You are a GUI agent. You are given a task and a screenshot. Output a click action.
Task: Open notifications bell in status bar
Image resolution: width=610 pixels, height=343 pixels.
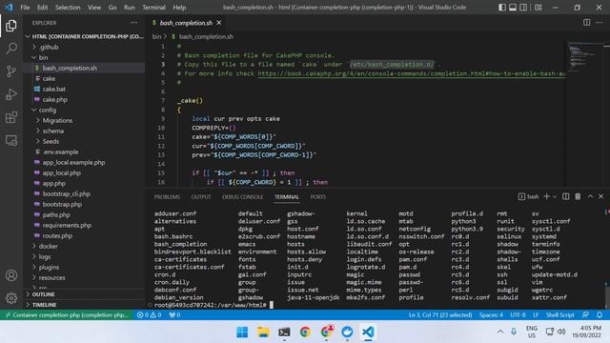click(x=600, y=315)
